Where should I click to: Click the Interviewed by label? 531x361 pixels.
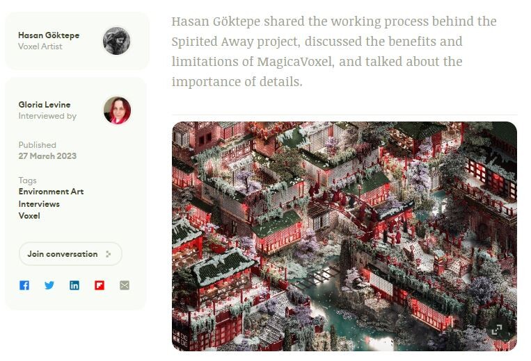tap(47, 116)
